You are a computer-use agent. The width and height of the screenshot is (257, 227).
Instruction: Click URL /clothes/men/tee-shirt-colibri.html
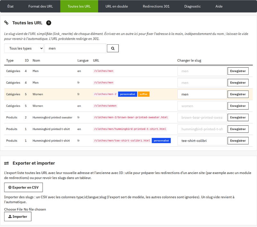click(122, 141)
